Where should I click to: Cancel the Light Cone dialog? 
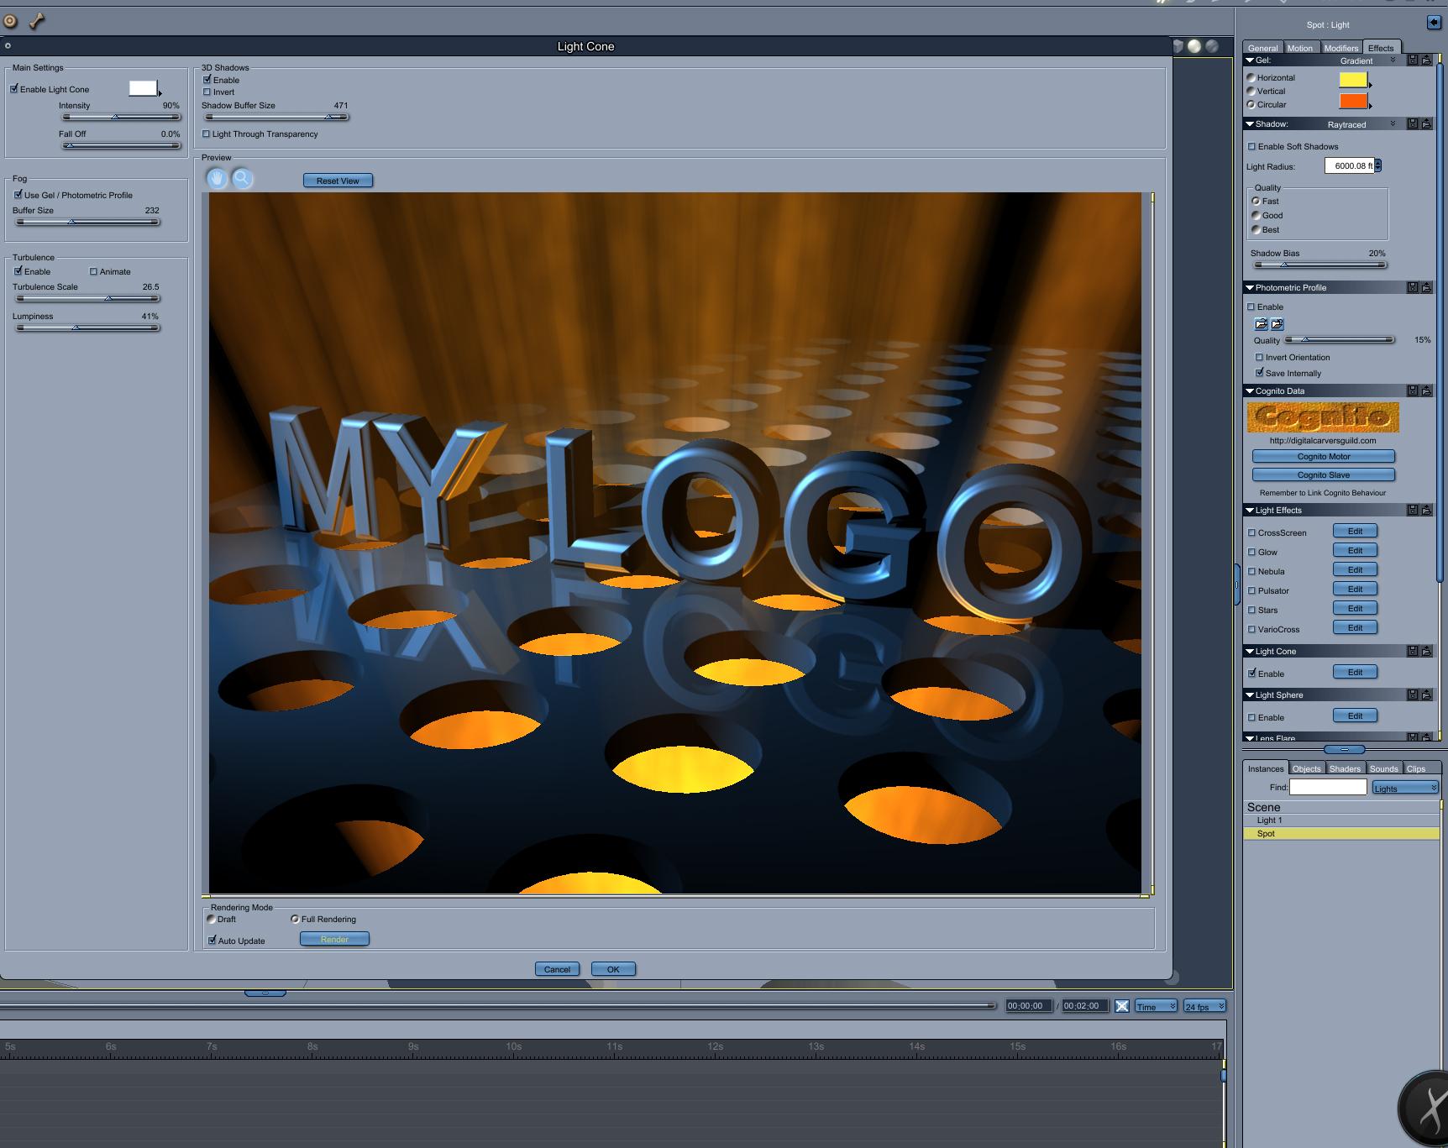557,969
